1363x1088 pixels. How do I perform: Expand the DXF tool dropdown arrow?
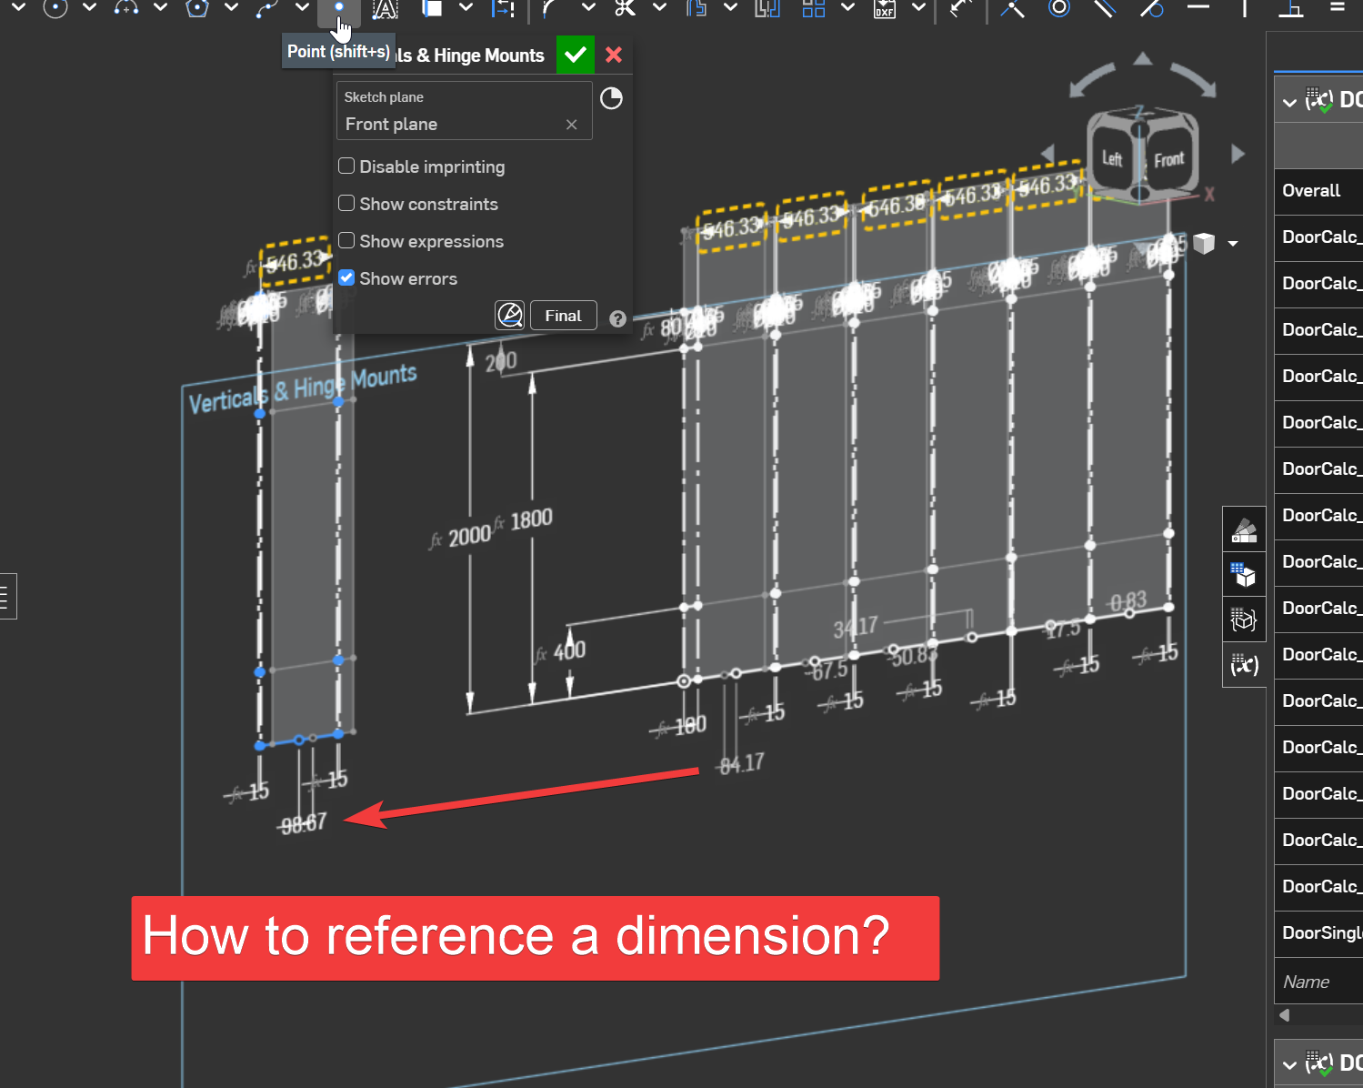coord(918,9)
